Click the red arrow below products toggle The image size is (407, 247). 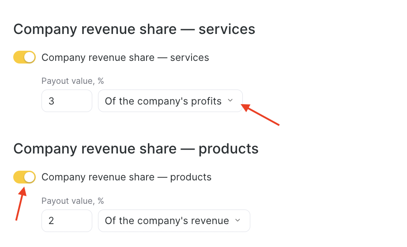coord(19,203)
